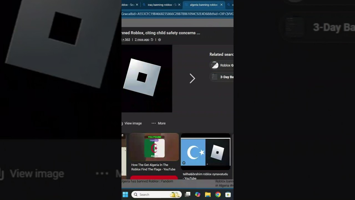Close the 'iraq banning roblox' tab
This screenshot has height=200, width=355.
[179, 5]
